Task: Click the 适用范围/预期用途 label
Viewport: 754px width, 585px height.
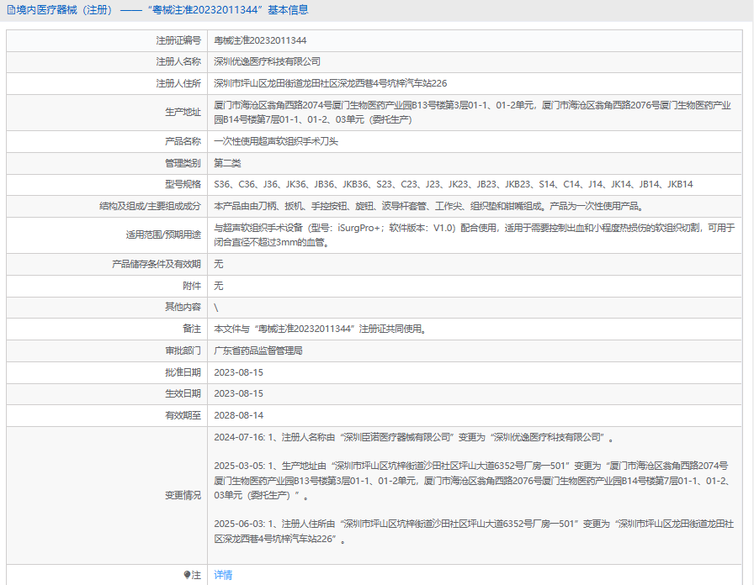Action: [x=163, y=235]
